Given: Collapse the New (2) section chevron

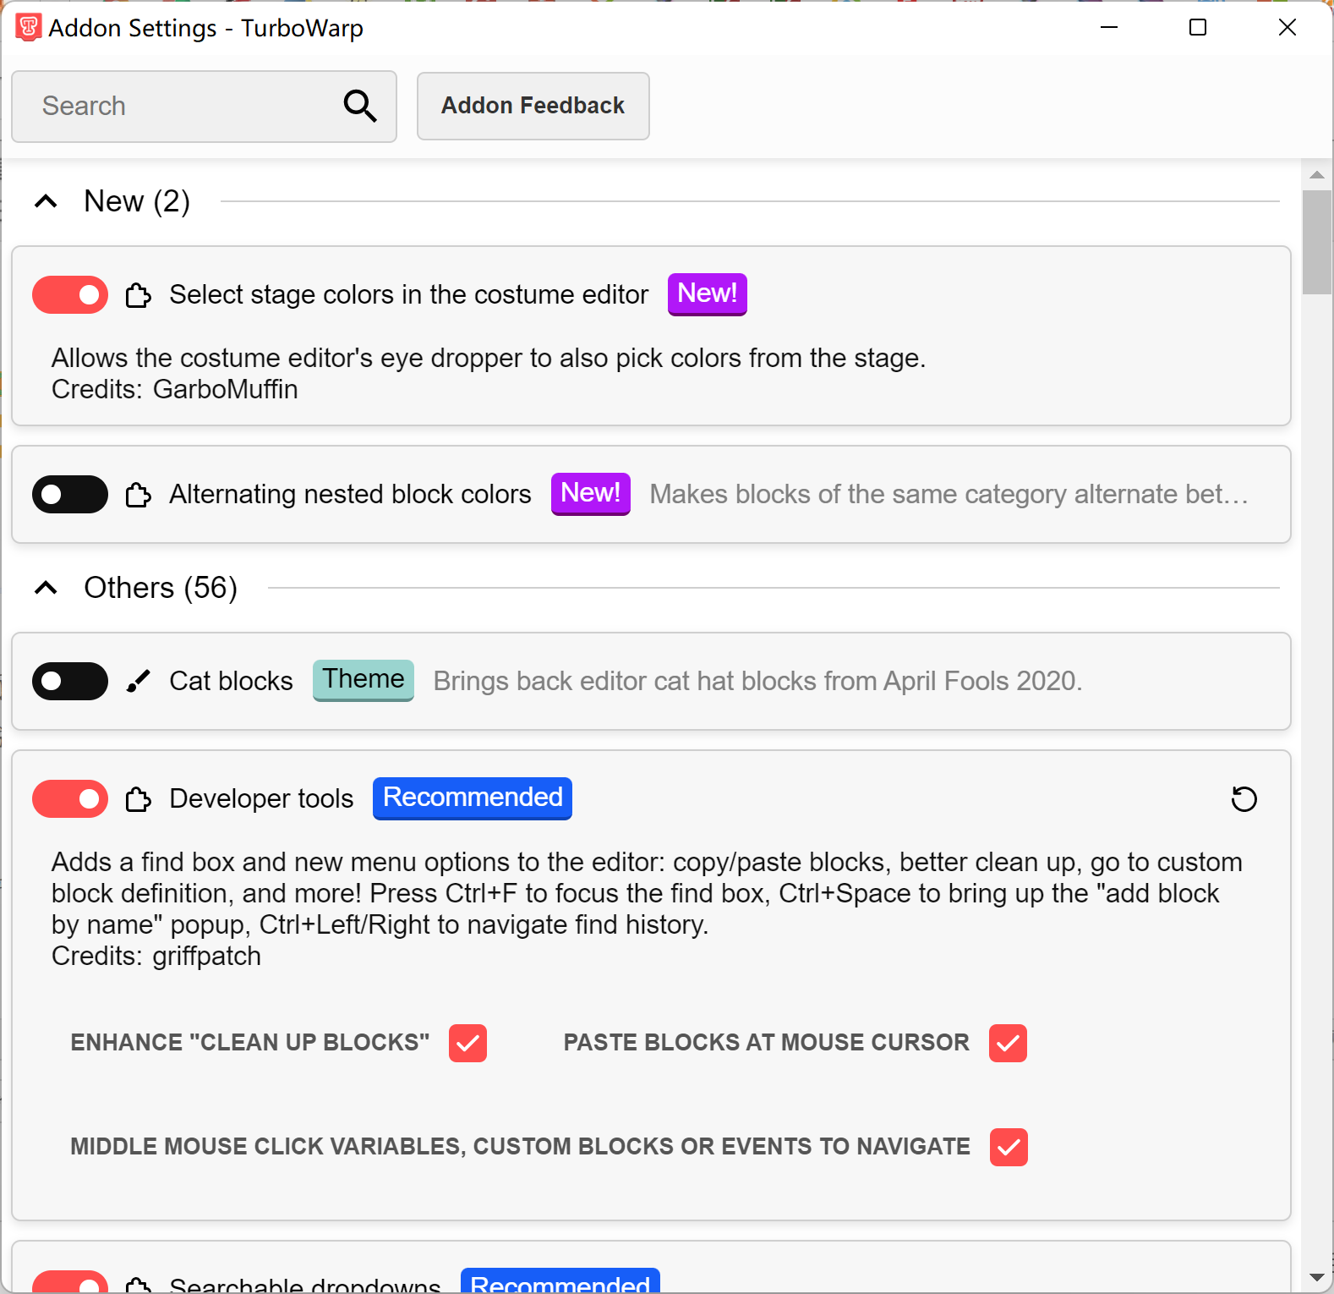Looking at the screenshot, I should pyautogui.click(x=46, y=201).
